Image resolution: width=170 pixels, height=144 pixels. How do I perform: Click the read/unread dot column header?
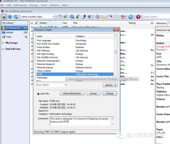pyautogui.click(x=32, y=23)
